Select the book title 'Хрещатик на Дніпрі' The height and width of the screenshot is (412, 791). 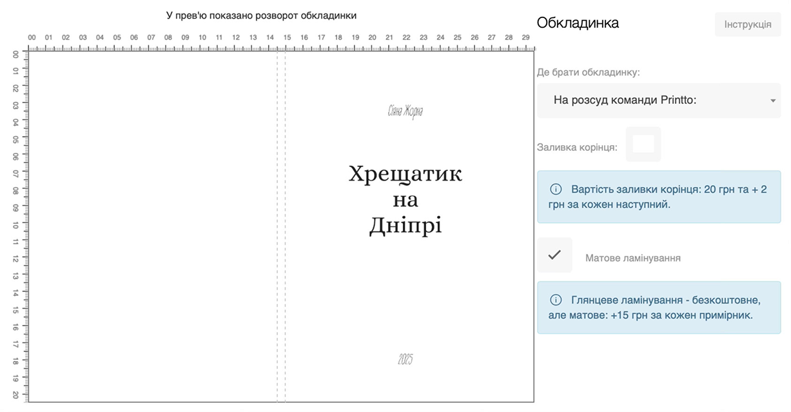tap(405, 200)
